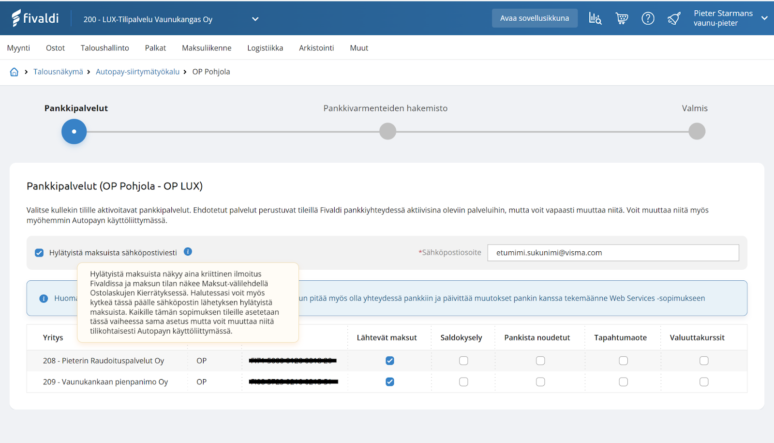Open the Palkat menu
The image size is (774, 443).
(155, 48)
